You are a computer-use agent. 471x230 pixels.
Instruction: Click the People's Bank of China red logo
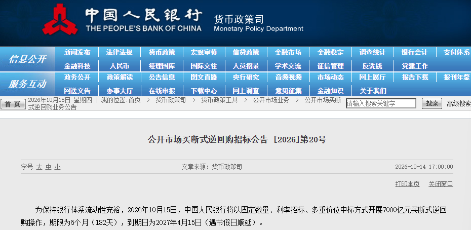60,19
